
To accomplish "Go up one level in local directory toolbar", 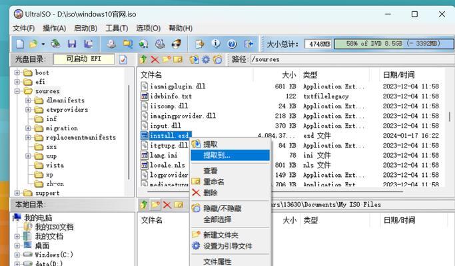I will [x=144, y=205].
